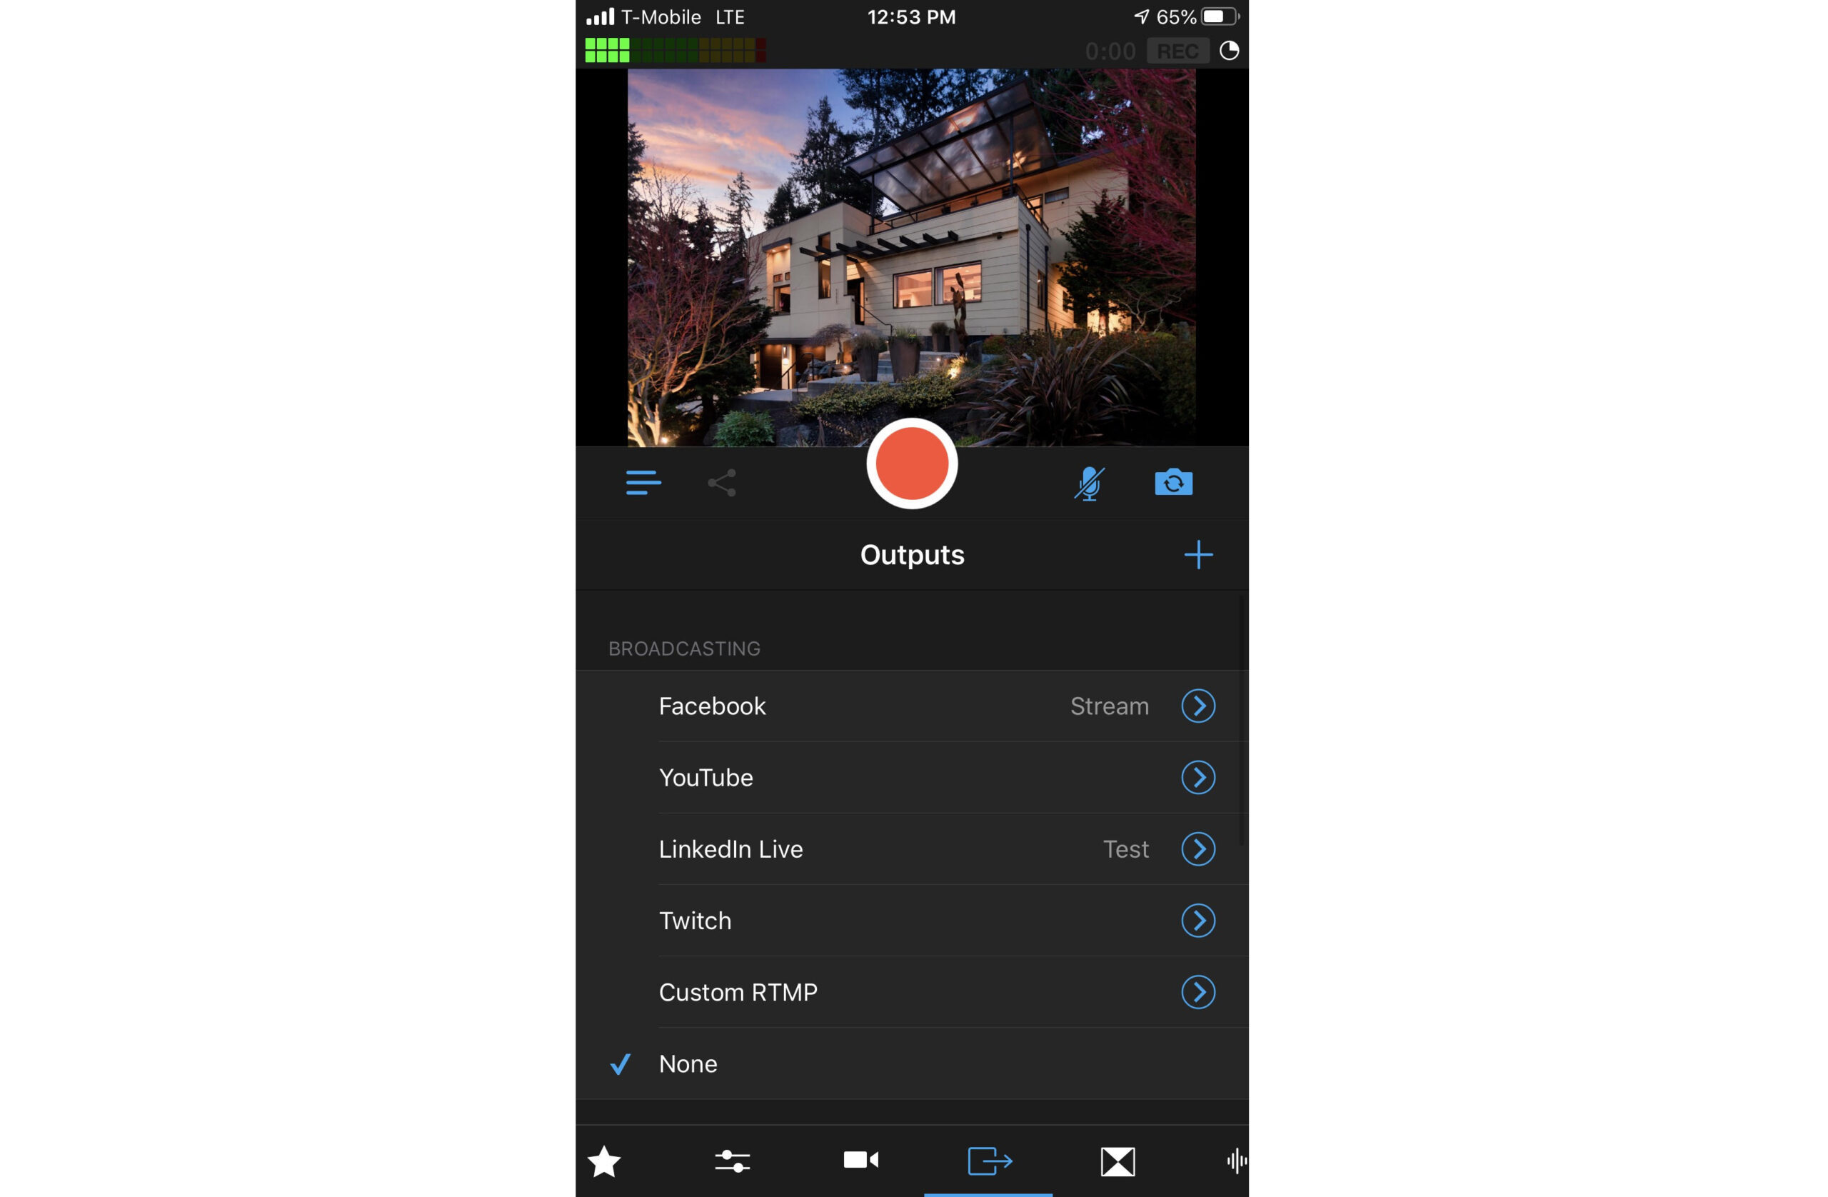Open the hamburger menu icon
Viewport: 1828px width, 1197px height.
pyautogui.click(x=643, y=482)
